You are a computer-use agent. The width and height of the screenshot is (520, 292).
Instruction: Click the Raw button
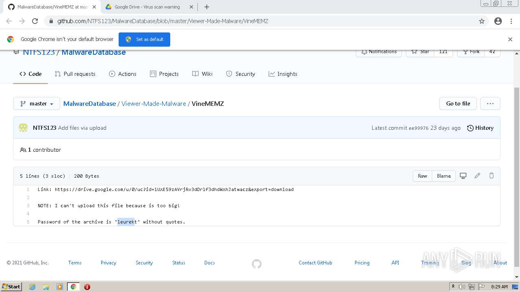pos(422,176)
